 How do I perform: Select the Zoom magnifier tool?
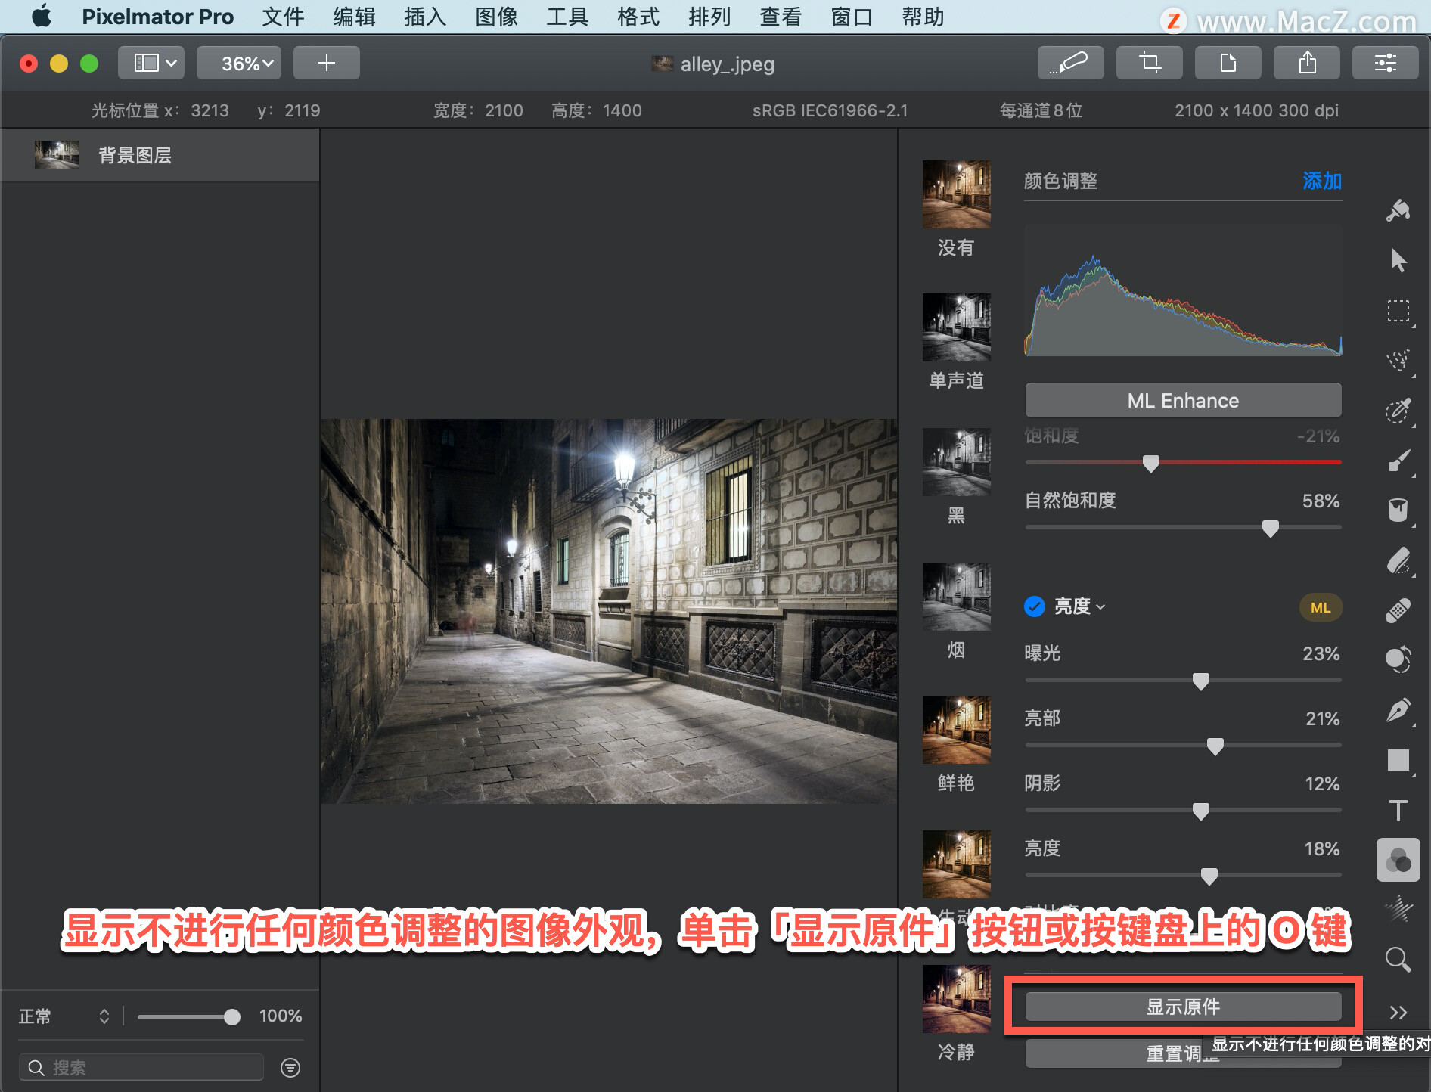tap(1398, 960)
